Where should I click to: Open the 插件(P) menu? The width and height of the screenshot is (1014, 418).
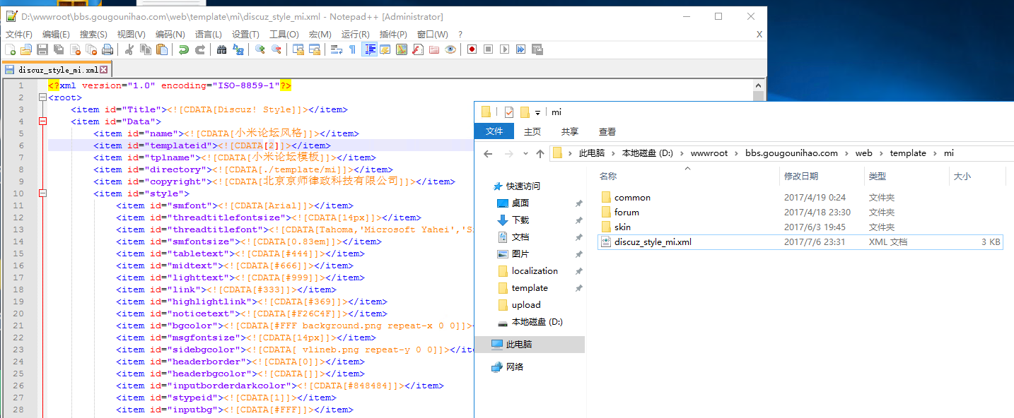[393, 34]
